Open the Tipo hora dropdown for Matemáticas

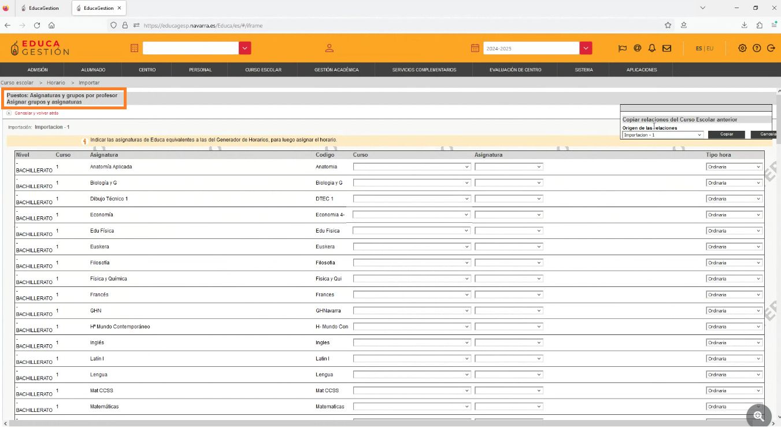pos(734,407)
